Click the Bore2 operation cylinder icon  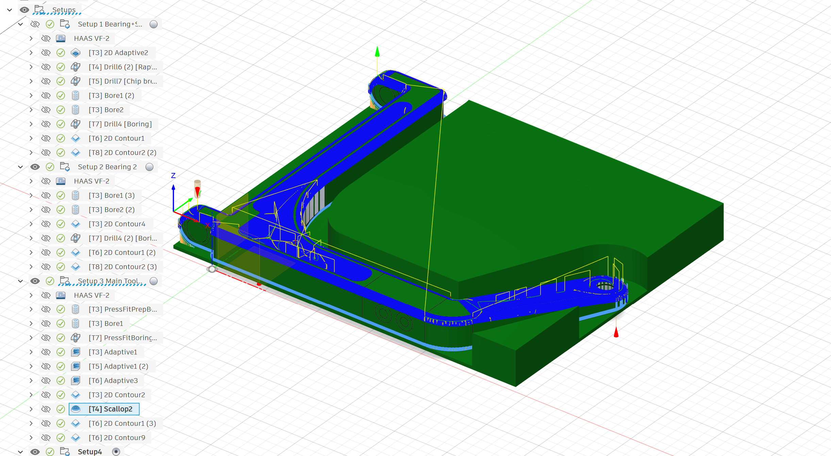76,110
